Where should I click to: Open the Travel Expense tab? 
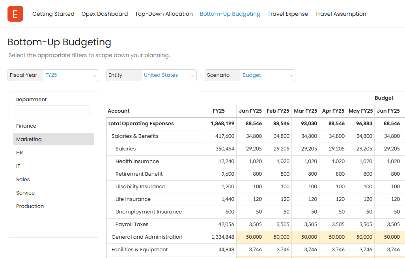287,14
